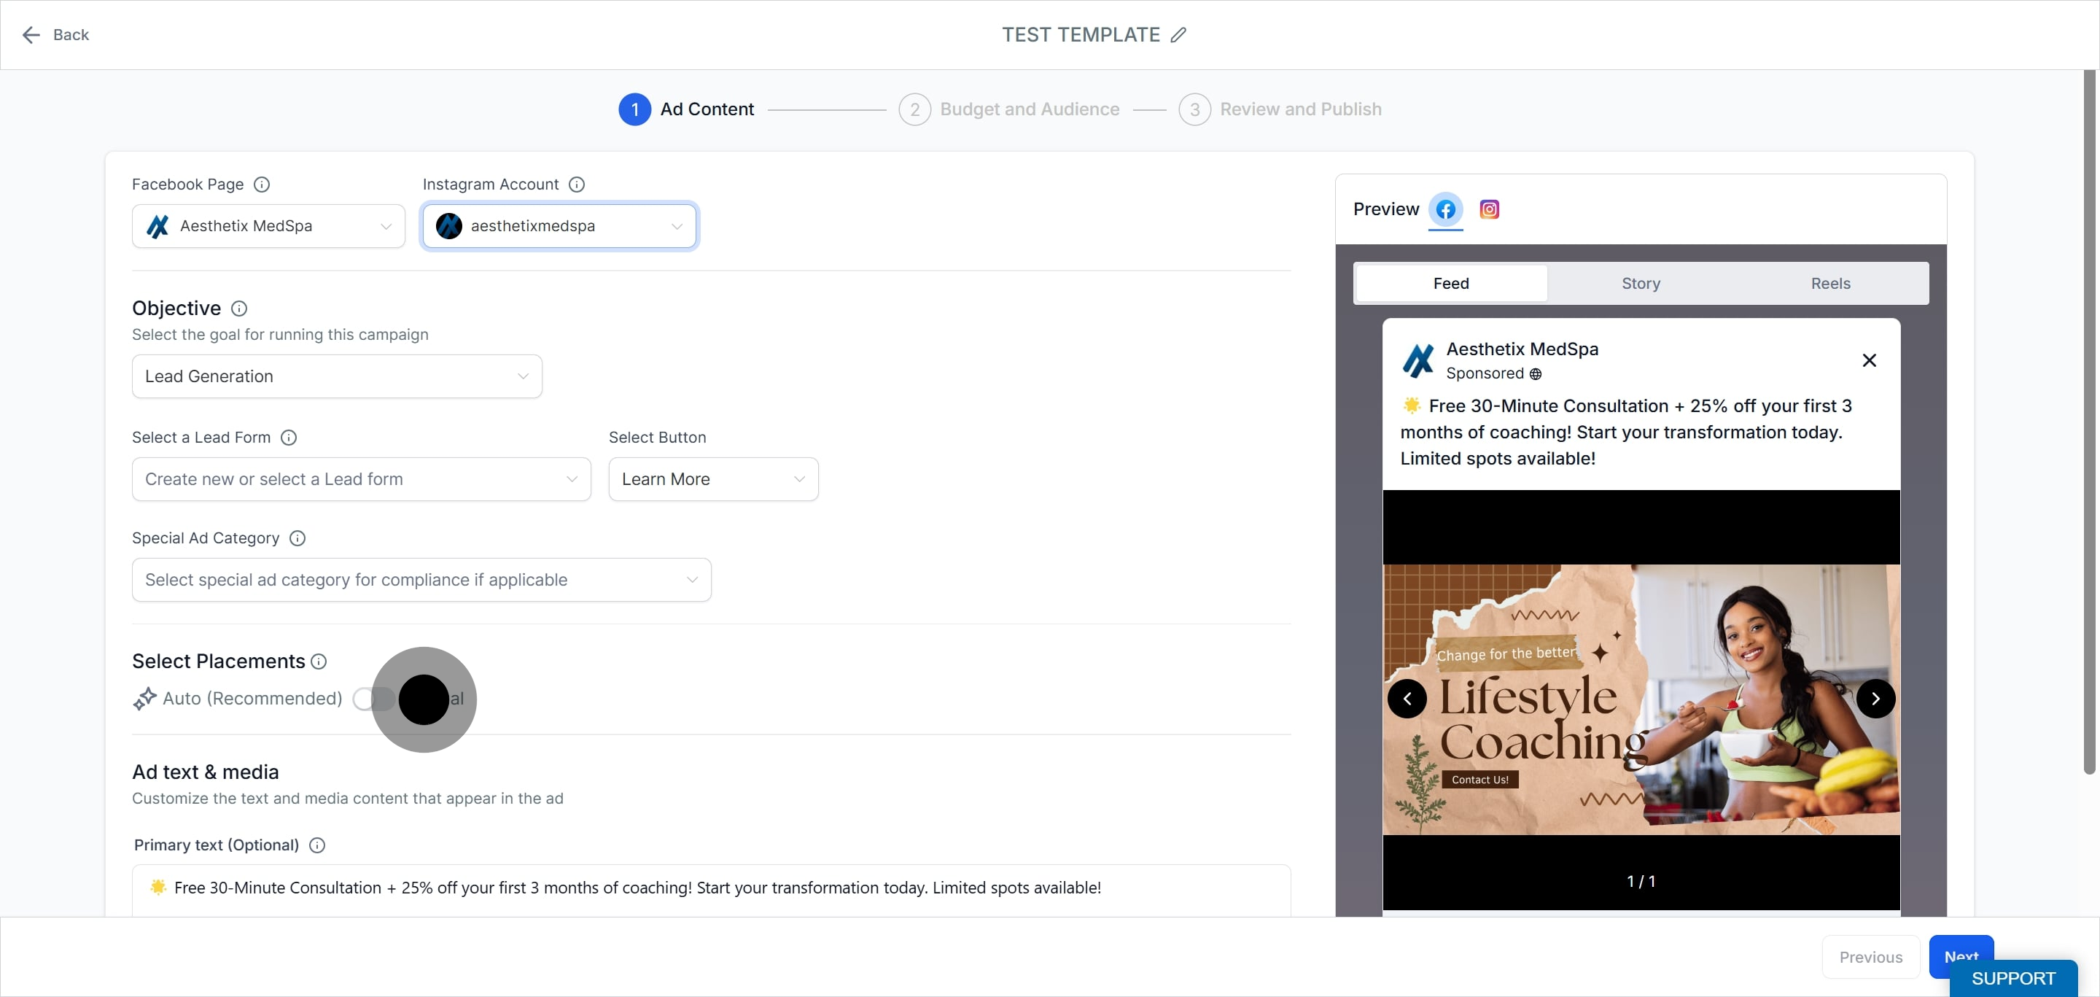The height and width of the screenshot is (997, 2100).
Task: Switch preview to the Reels tab
Action: pos(1830,284)
